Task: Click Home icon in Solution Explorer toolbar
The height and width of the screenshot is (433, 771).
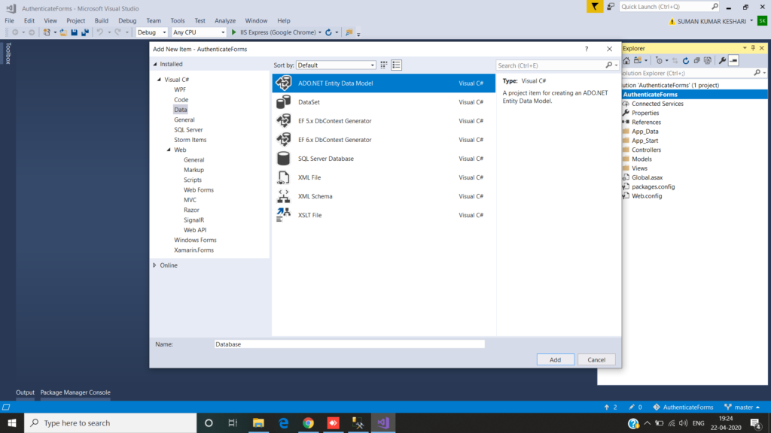Action: (626, 60)
